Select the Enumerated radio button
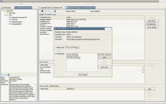The height and width of the screenshot is (104, 166). (x=55, y=54)
